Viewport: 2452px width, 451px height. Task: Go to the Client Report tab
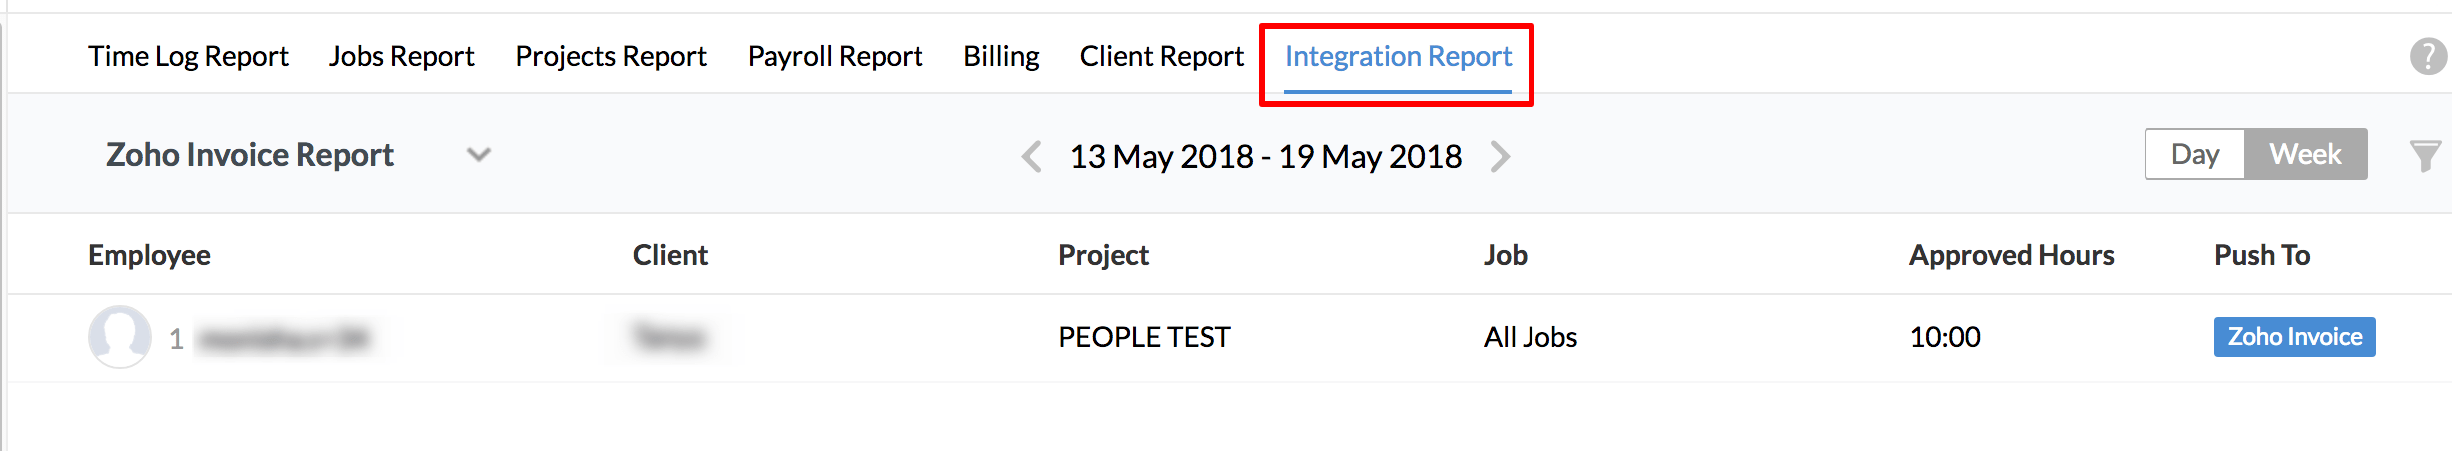pyautogui.click(x=1161, y=56)
